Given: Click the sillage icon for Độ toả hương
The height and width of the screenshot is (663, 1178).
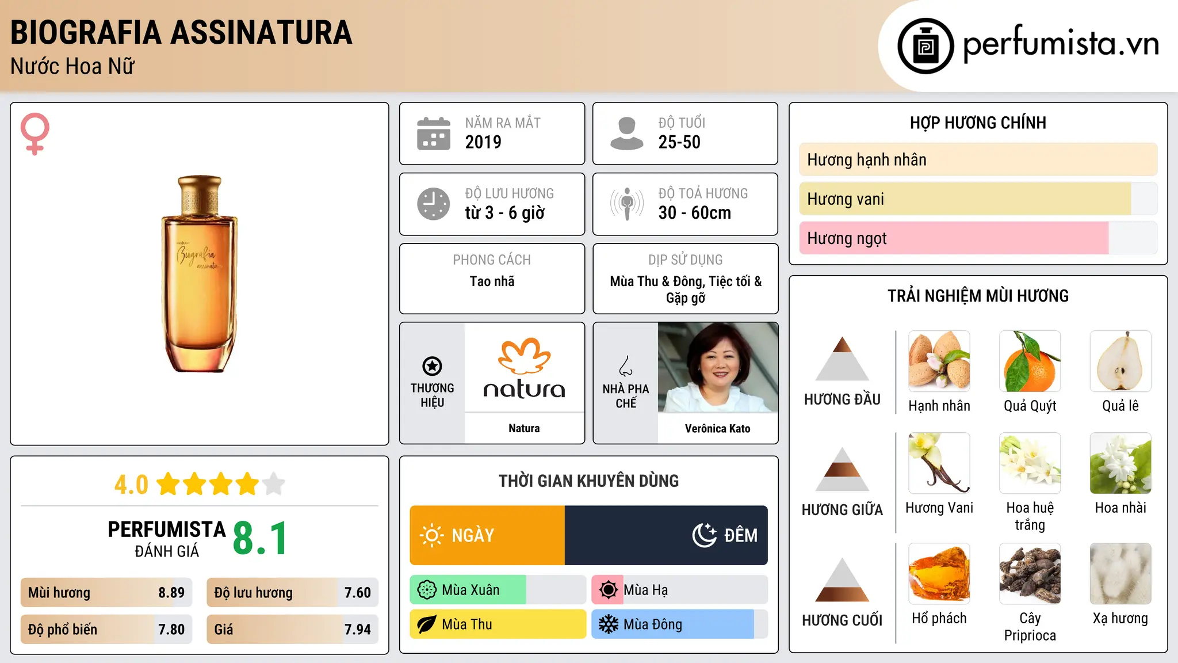Looking at the screenshot, I should (627, 204).
